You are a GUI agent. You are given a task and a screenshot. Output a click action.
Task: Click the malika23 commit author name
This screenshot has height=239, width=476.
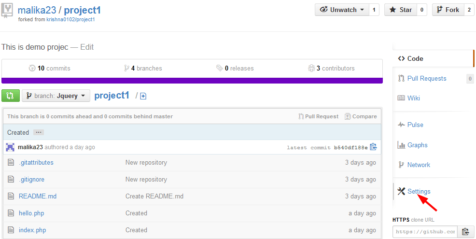tap(31, 147)
